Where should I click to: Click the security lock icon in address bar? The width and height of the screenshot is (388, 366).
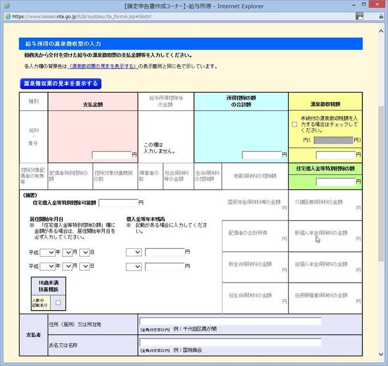[381, 17]
